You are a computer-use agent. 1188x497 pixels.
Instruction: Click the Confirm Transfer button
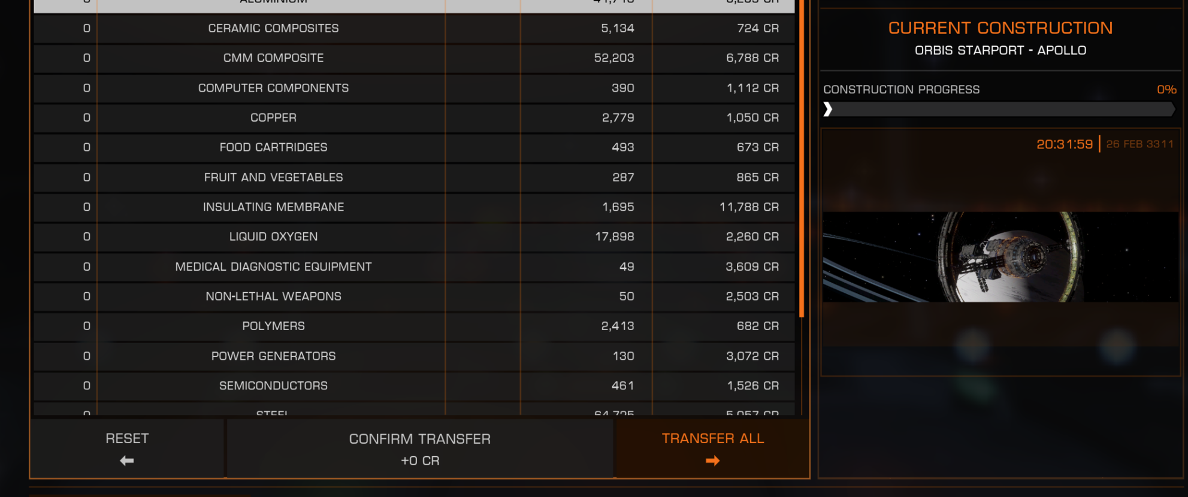pos(420,448)
